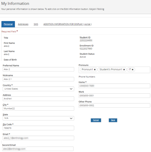Screen dimensions: 151x152
Task: Edit the Home phone number field
Action: (114, 86)
